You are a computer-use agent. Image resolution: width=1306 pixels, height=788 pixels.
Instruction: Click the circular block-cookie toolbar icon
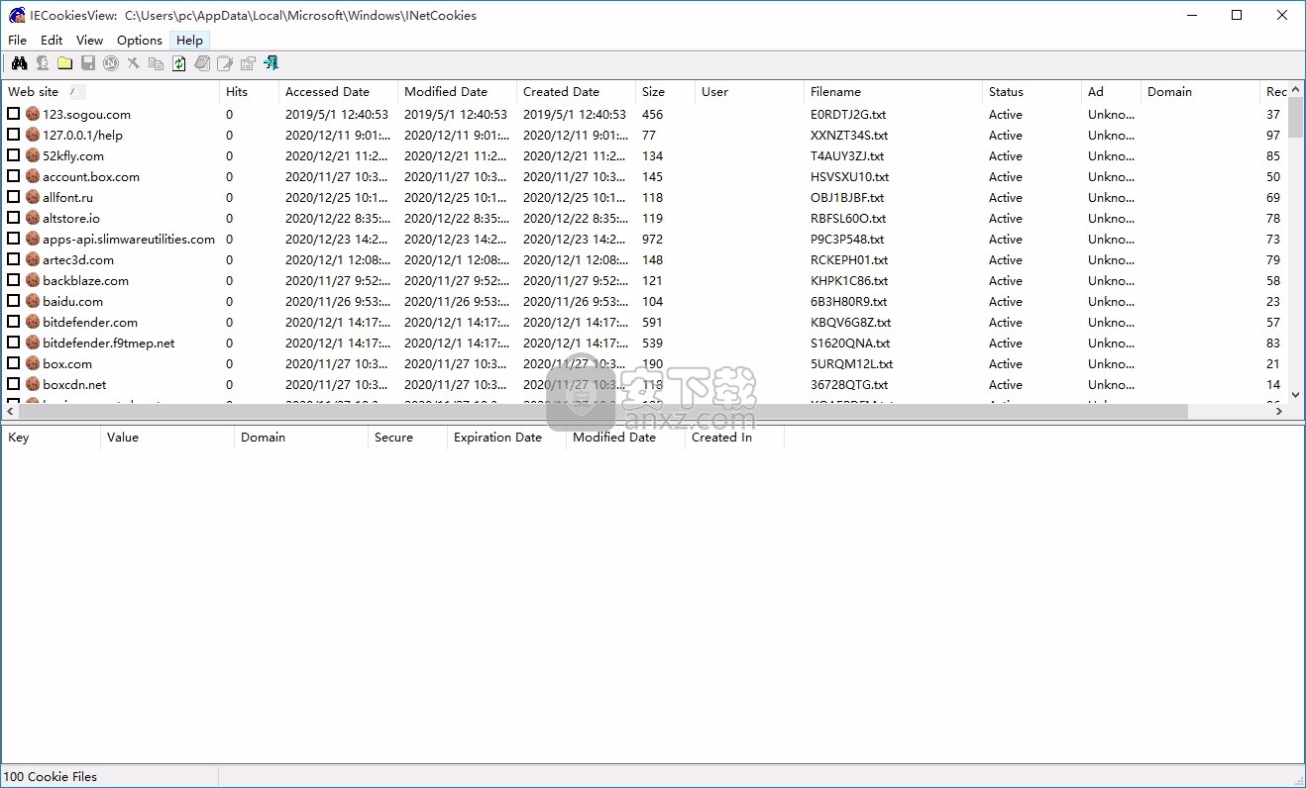110,63
